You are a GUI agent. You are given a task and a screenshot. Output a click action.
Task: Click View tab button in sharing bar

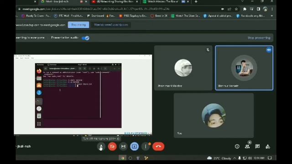111,25
